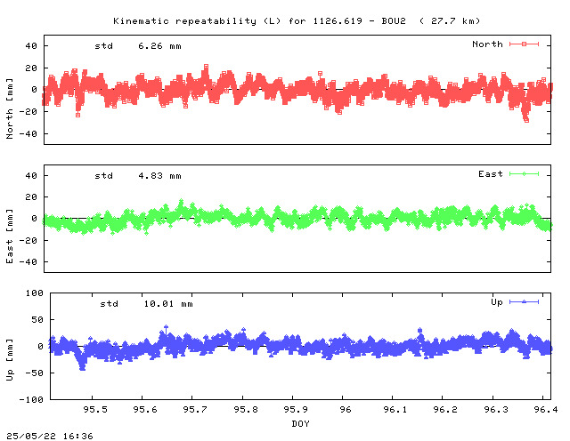Click x-axis tick label '96.1'
The height and width of the screenshot is (441, 570).
coord(395,409)
